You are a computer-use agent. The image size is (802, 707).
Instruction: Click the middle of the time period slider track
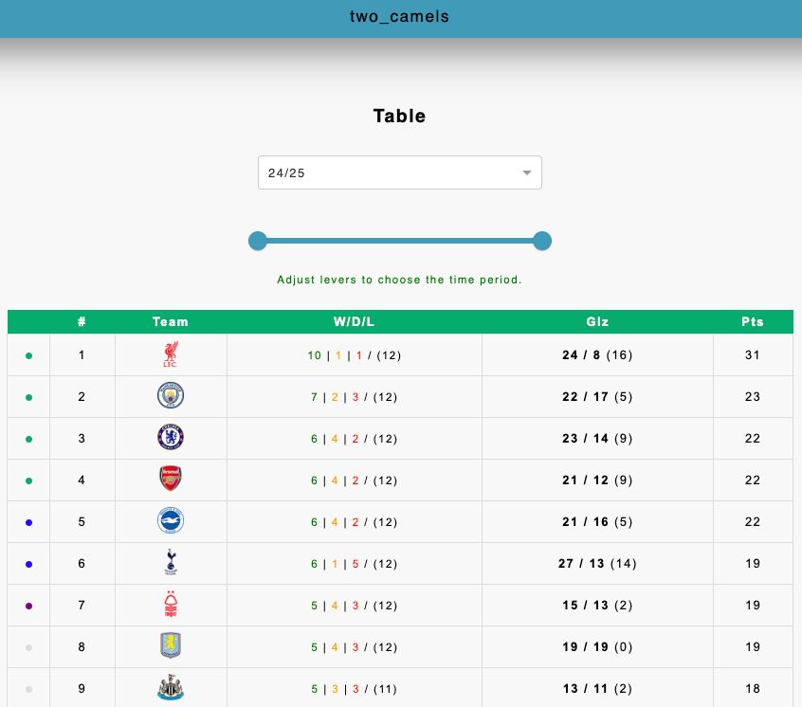400,241
